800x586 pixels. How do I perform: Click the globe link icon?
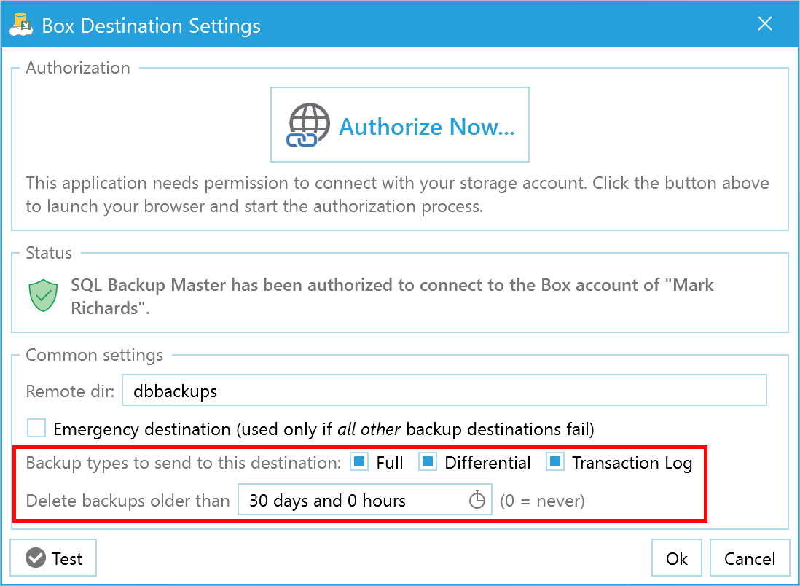click(308, 125)
